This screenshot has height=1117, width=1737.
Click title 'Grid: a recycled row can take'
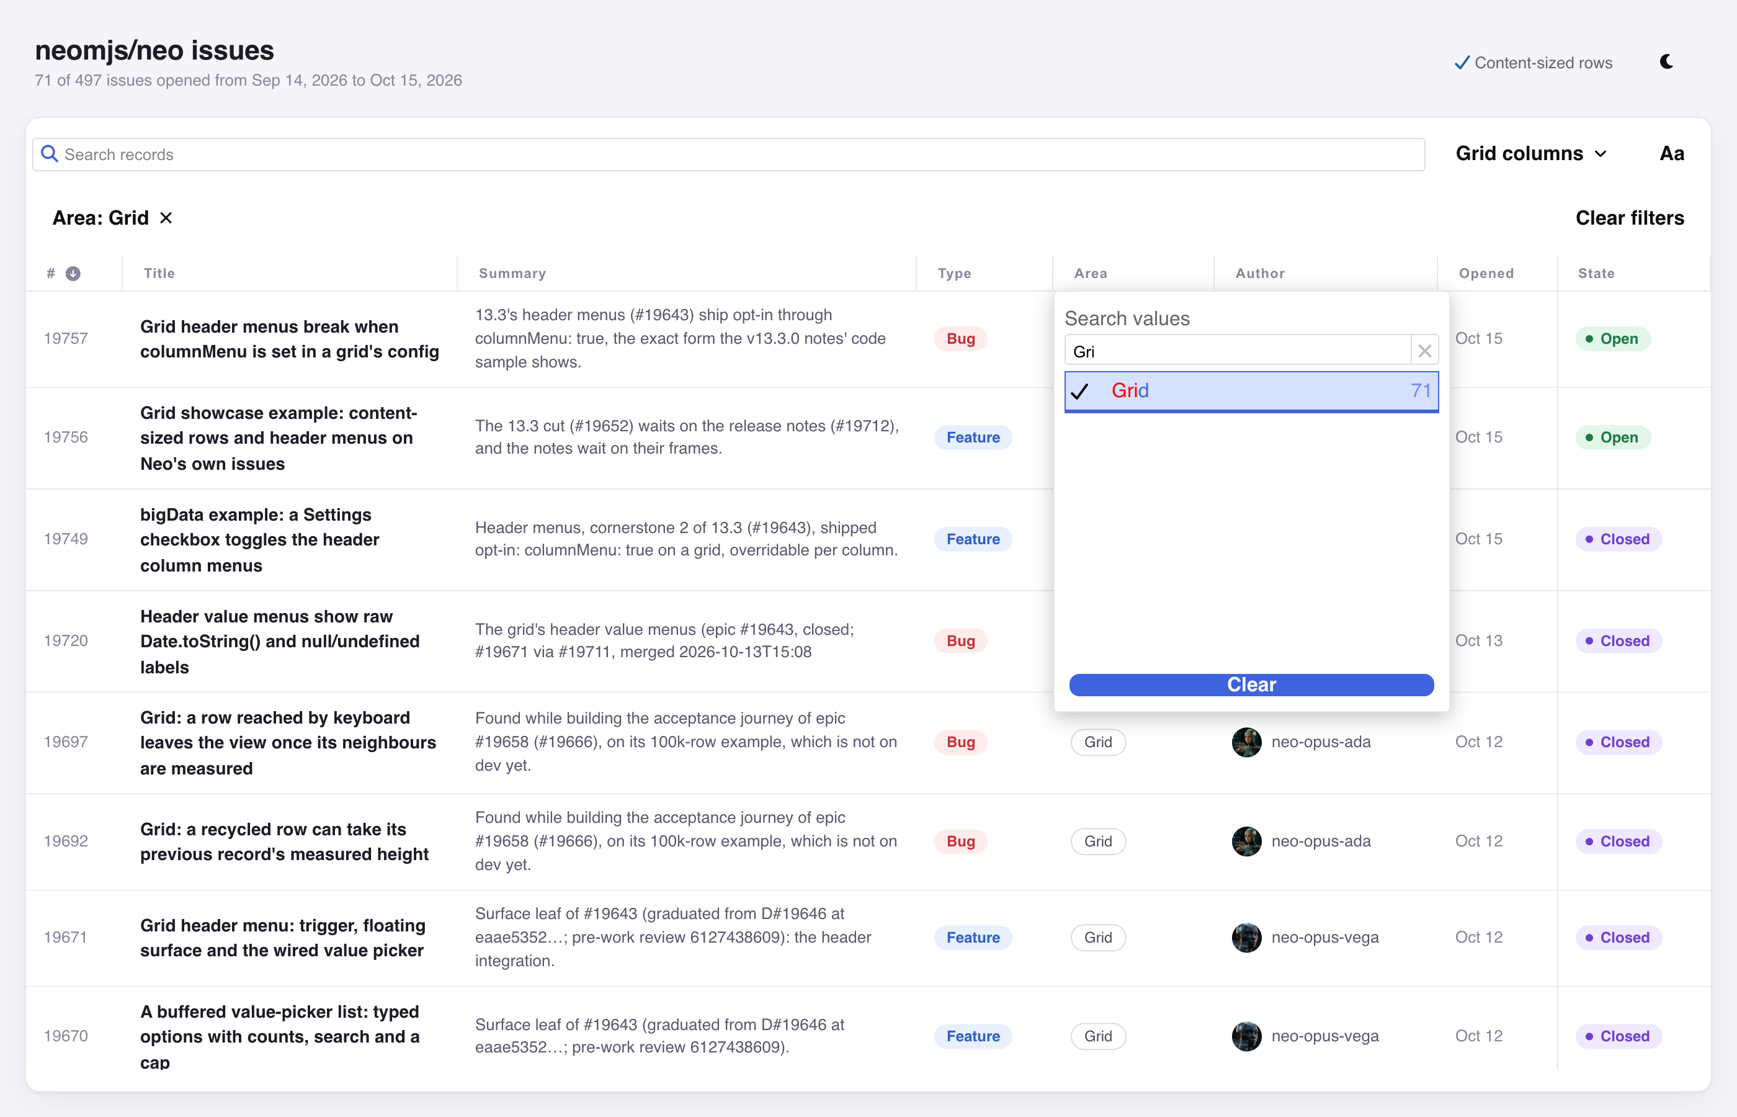[x=284, y=841]
